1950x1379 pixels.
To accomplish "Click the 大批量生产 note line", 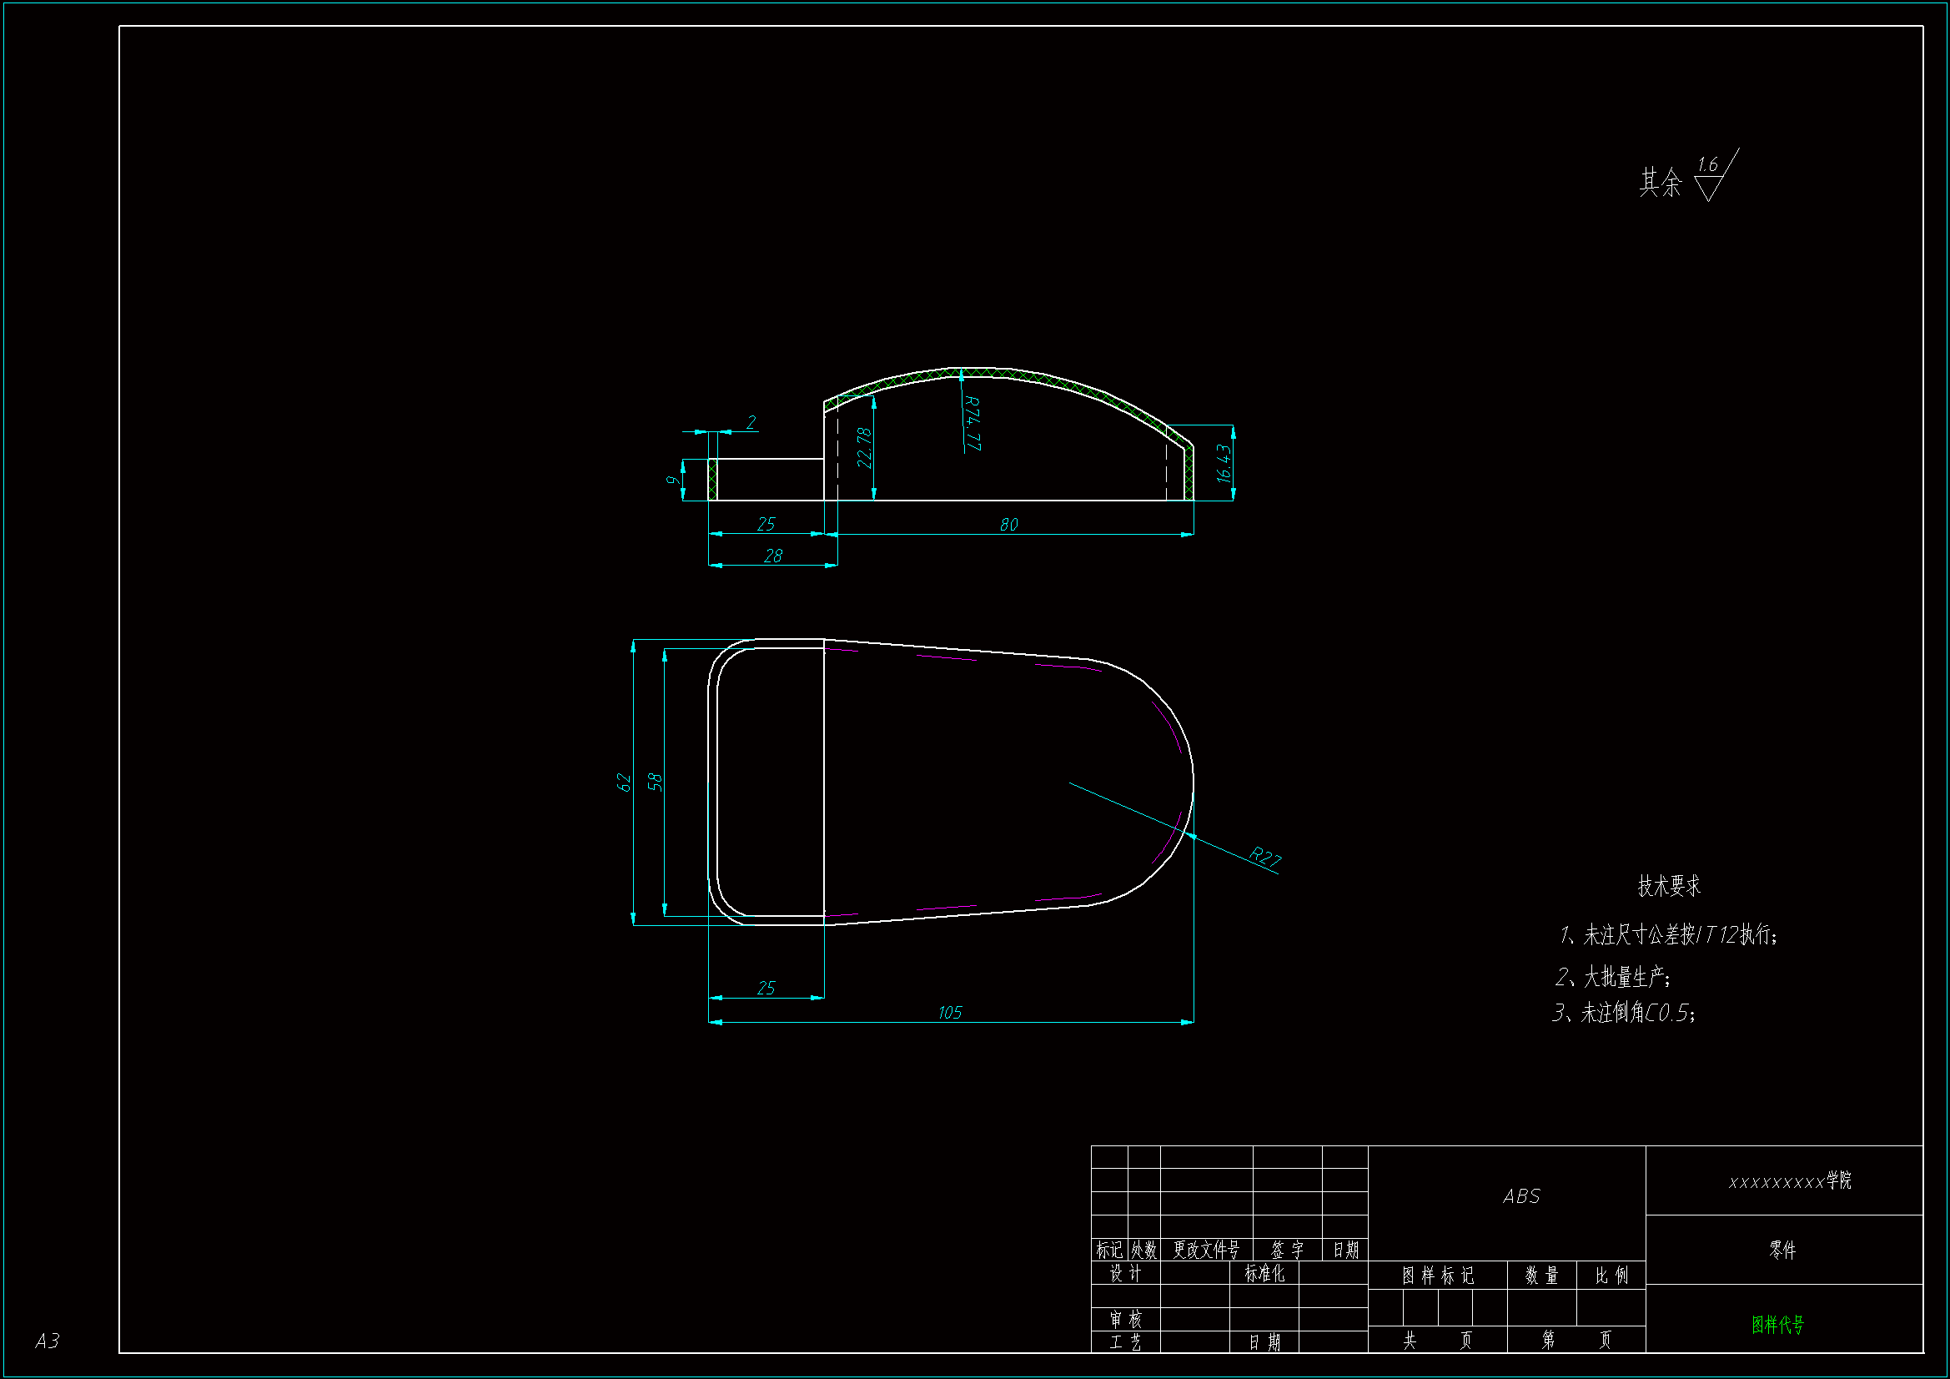I will click(1613, 978).
